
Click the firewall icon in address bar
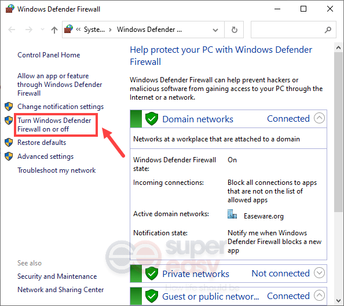coord(68,29)
